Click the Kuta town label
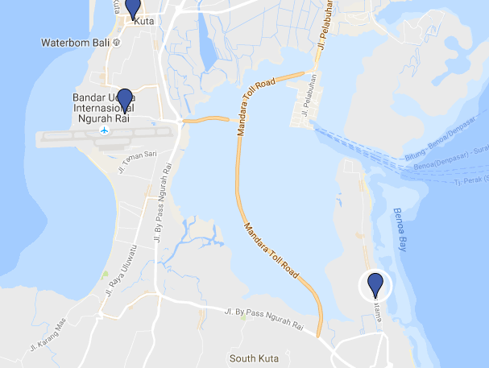The image size is (489, 368). pos(144,21)
